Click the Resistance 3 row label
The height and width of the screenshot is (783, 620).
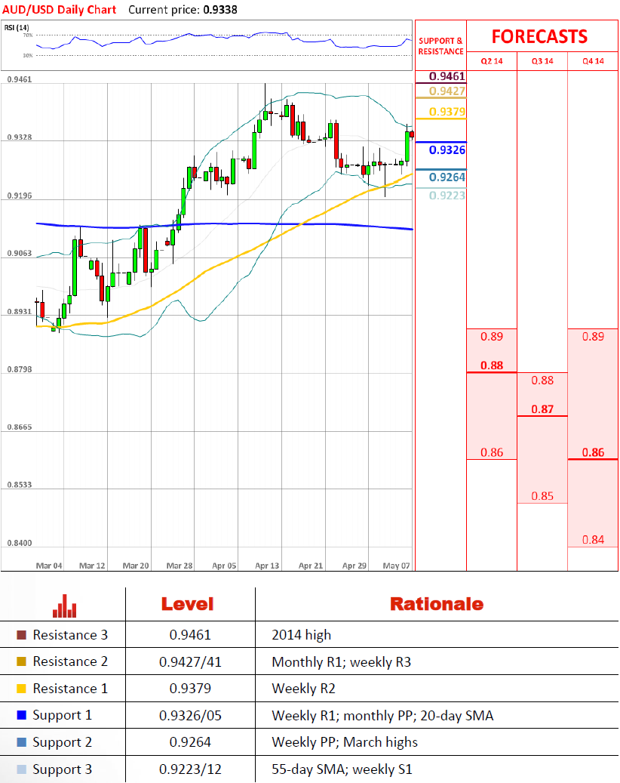[70, 635]
